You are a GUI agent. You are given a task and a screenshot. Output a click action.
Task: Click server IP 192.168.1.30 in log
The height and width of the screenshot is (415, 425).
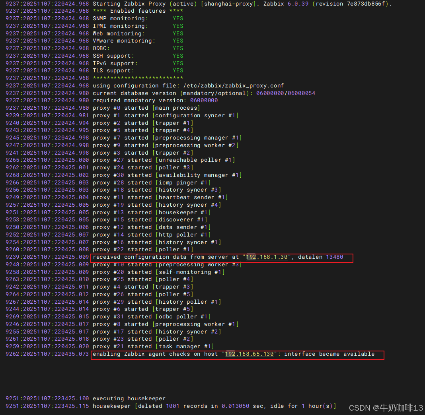click(x=267, y=257)
